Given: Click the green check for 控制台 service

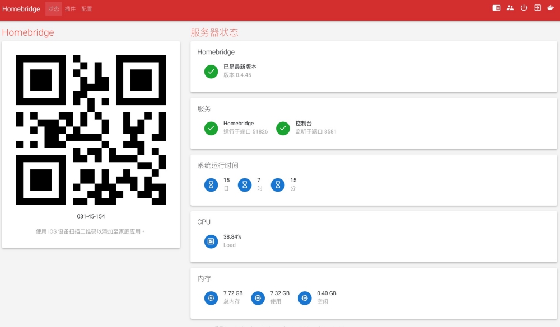Looking at the screenshot, I should coord(283,128).
